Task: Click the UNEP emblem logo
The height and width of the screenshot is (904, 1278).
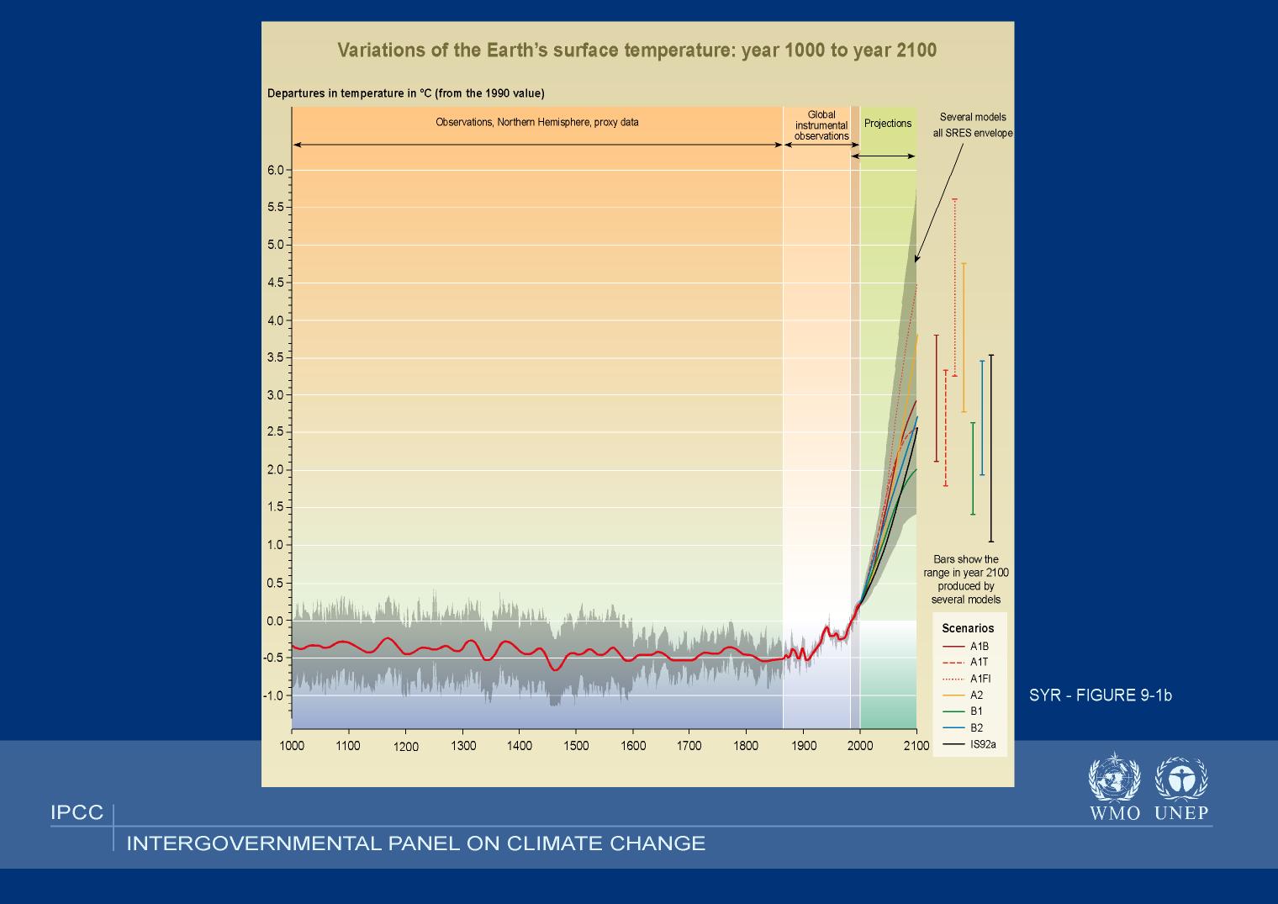Action: click(x=1180, y=778)
